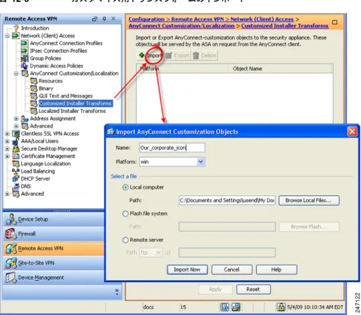Click the Device Management icon
361x315 pixels.
point(11,277)
